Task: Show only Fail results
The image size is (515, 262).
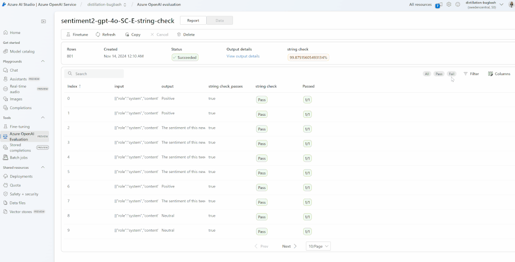Action: point(452,74)
